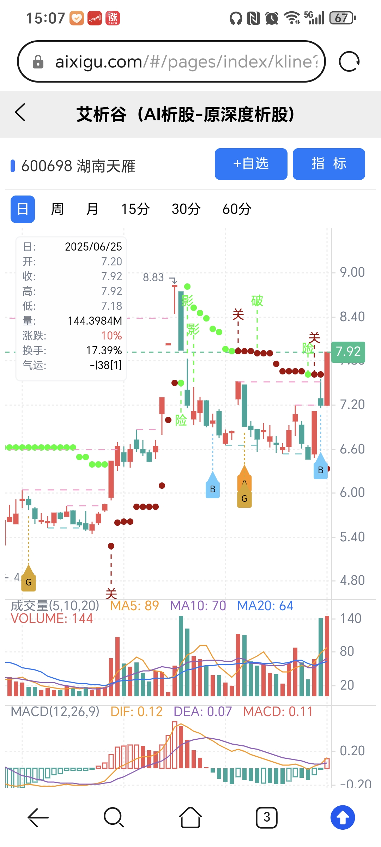The image size is (381, 847).
Task: Switch to the 60分 interval tab
Action: coord(237,209)
